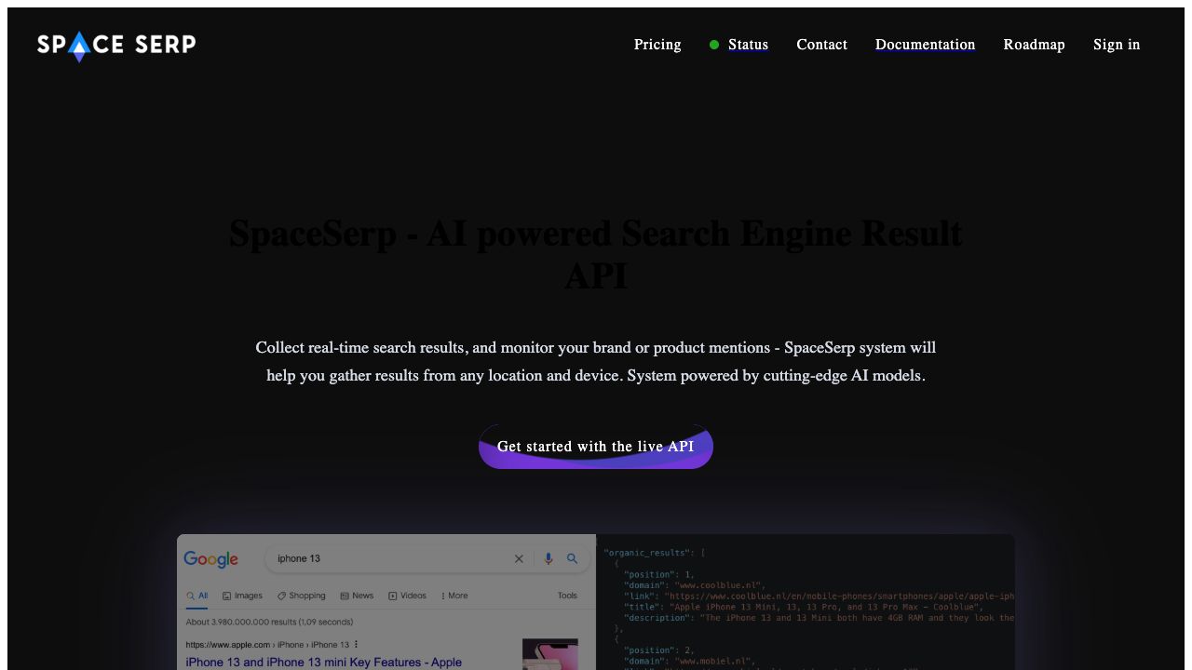
Task: Click Sign in
Action: (x=1117, y=45)
